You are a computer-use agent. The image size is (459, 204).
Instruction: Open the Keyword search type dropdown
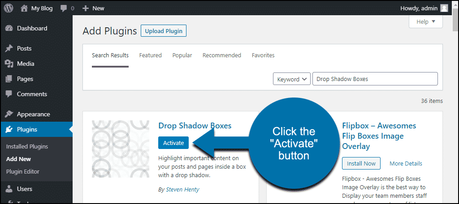291,79
